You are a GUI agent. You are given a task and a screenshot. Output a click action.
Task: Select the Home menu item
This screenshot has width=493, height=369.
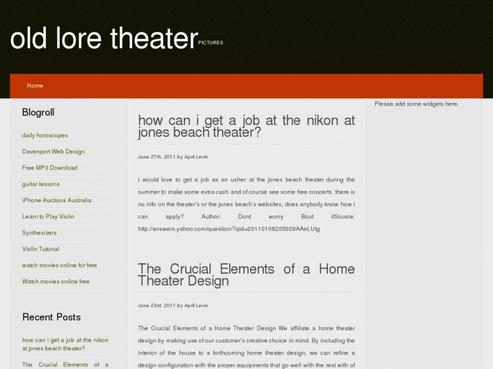coord(35,86)
